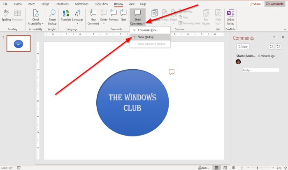Click the zoom slider handle
Screen dimensions: 288x170
[x=257, y=168]
